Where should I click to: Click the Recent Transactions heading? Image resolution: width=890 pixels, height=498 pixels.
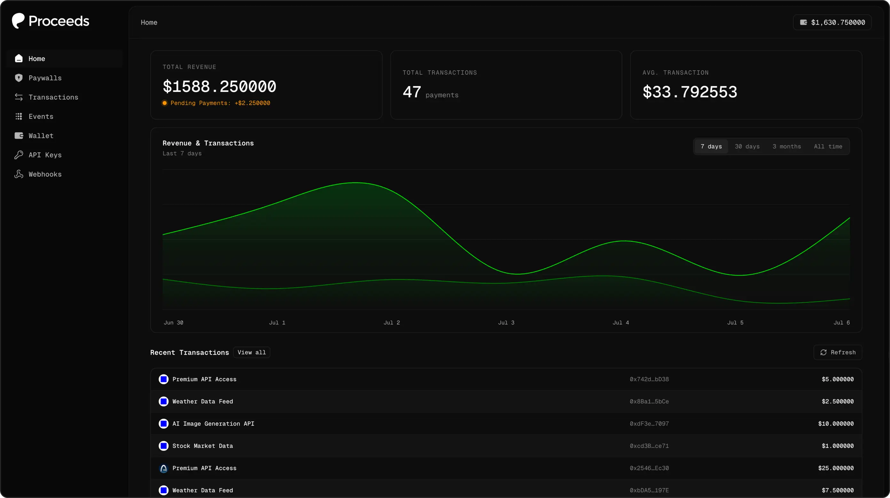click(189, 352)
